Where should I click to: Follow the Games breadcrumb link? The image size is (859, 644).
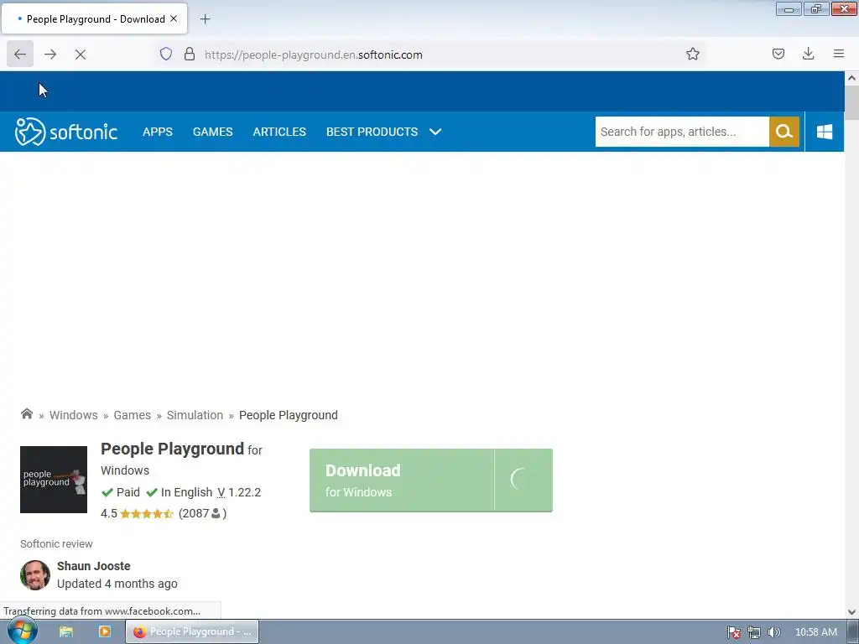(x=132, y=415)
